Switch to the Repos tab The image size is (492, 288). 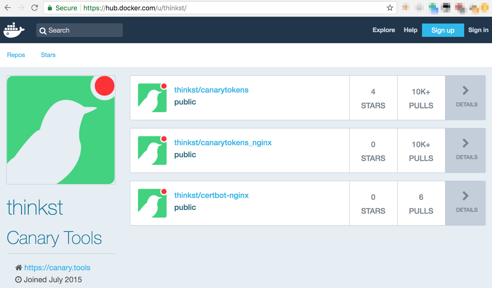tap(16, 55)
